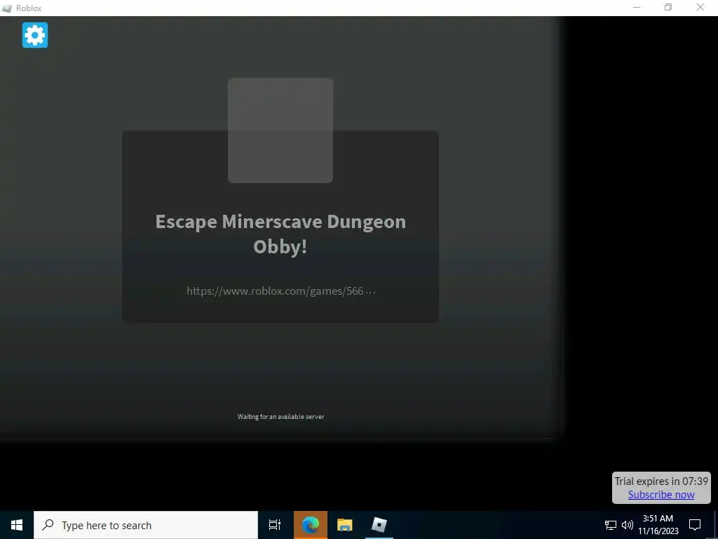The image size is (718, 539).
Task: Restore down the Roblox window
Action: tap(668, 8)
